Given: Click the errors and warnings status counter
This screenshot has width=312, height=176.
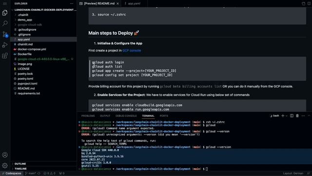Looking at the screenshot, I should click(49, 173).
